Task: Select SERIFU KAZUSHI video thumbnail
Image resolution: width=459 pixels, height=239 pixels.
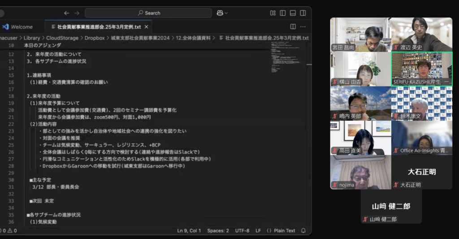Action: [x=422, y=69]
